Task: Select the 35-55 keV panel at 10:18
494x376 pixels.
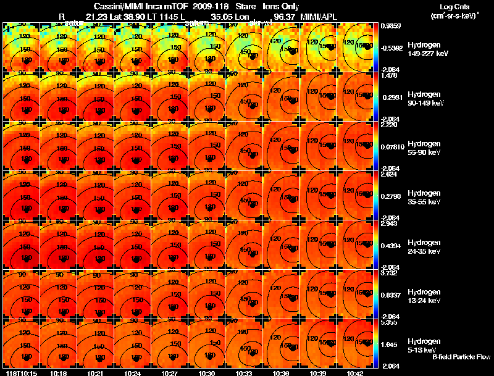Action: pyautogui.click(x=59, y=196)
